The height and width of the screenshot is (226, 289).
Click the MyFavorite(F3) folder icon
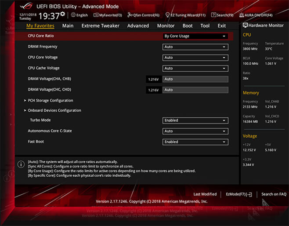coord(96,15)
